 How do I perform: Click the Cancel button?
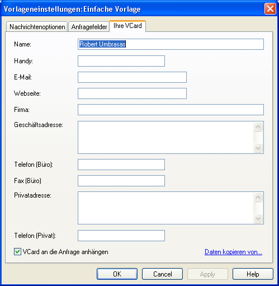coord(162,274)
